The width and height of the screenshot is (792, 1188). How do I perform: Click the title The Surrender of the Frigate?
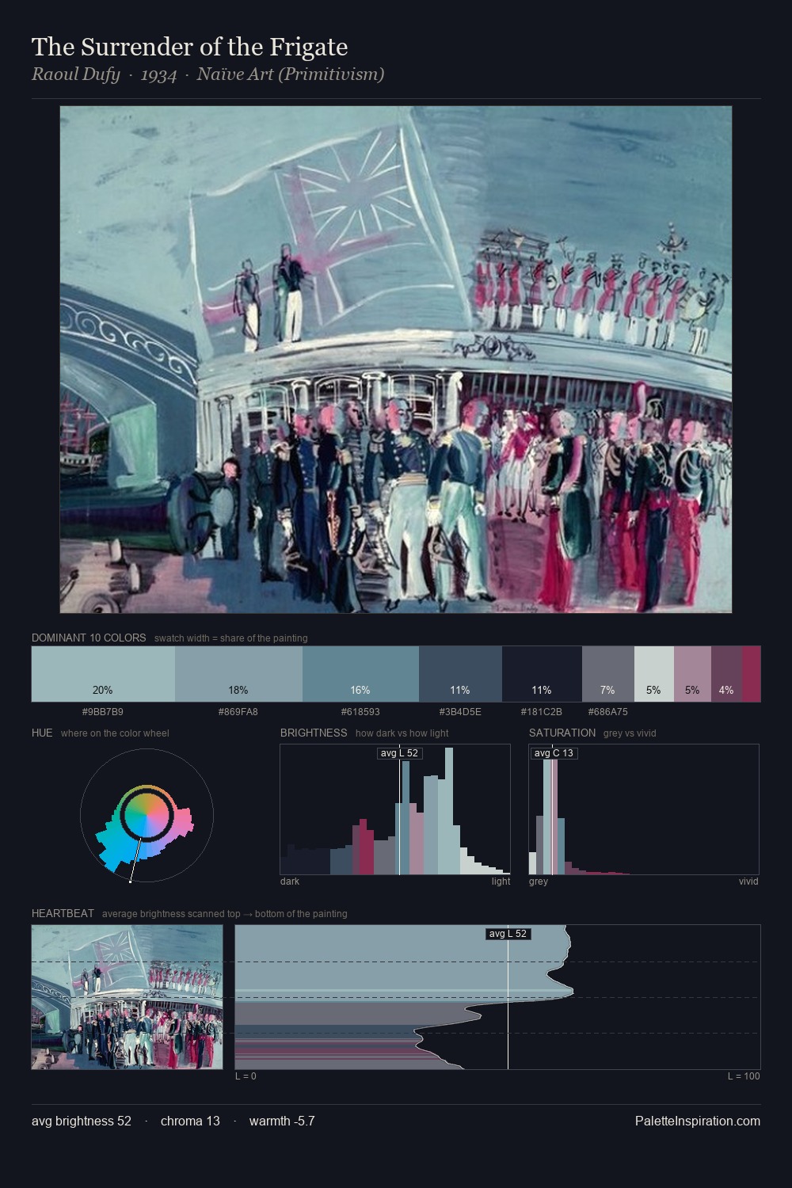click(x=189, y=48)
